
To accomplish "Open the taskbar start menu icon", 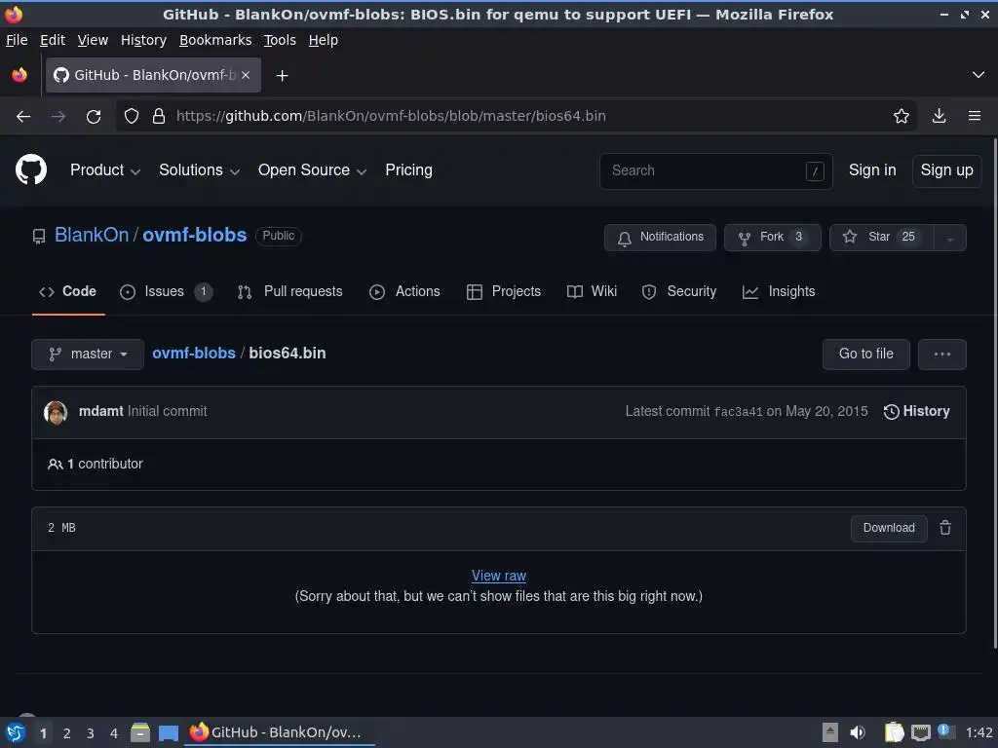I will 16,732.
